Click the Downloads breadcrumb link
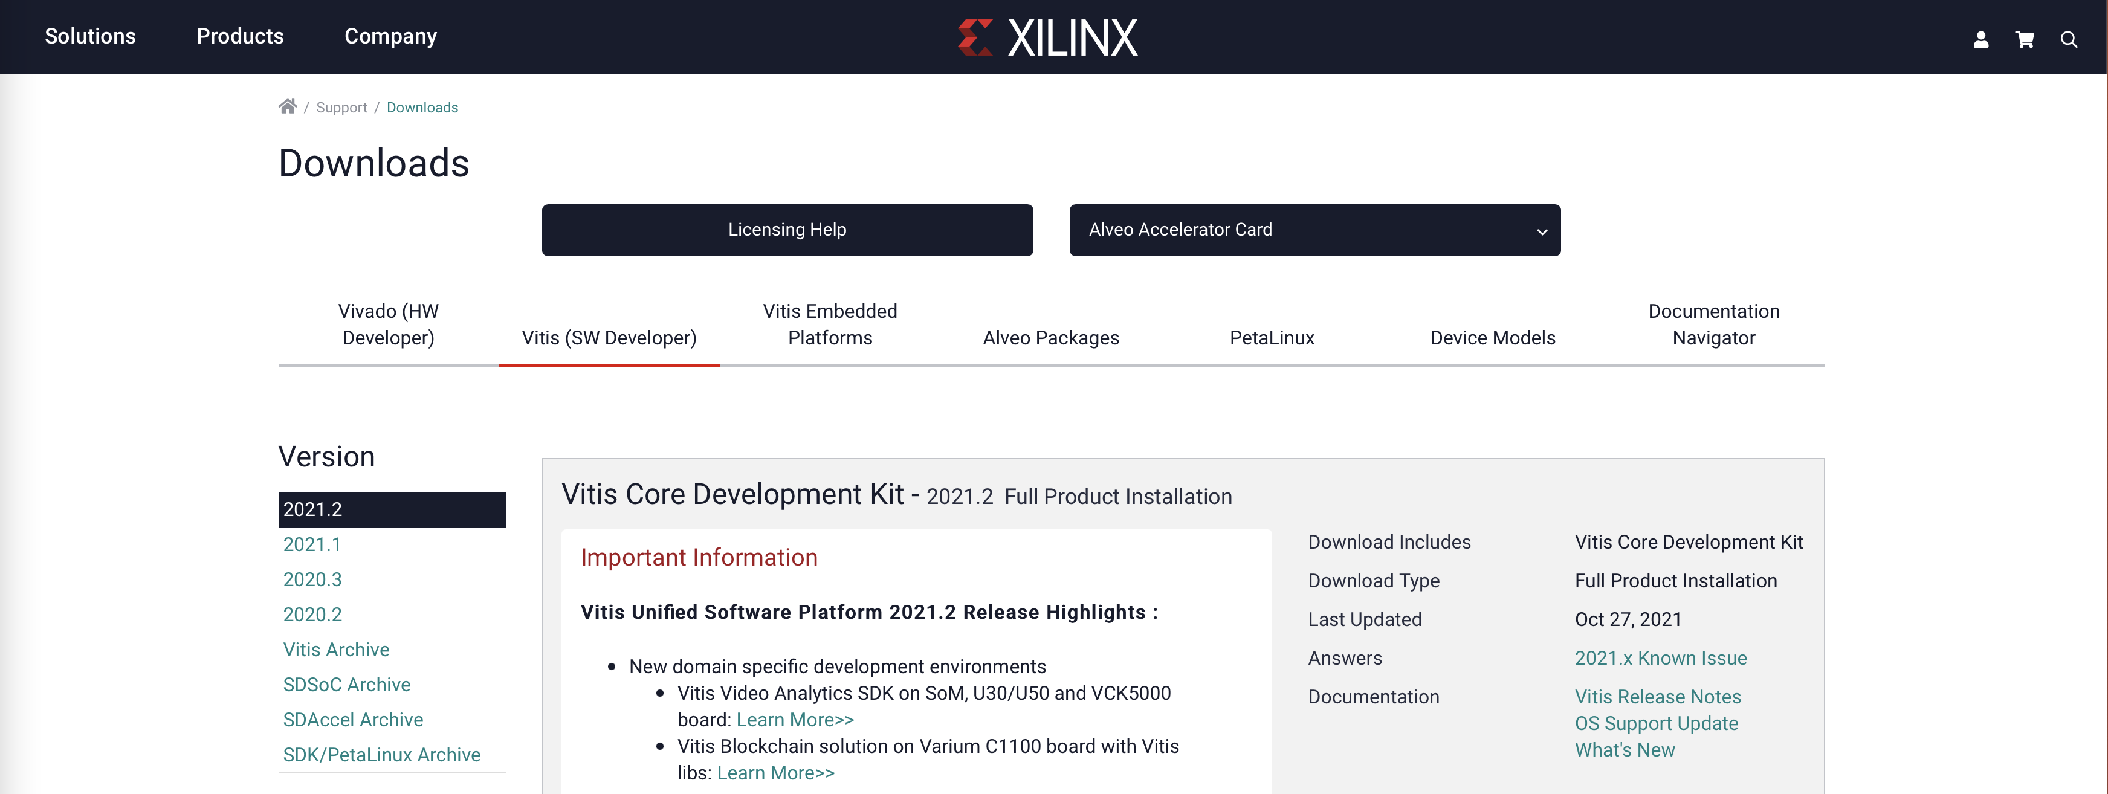The height and width of the screenshot is (794, 2108). (x=422, y=107)
